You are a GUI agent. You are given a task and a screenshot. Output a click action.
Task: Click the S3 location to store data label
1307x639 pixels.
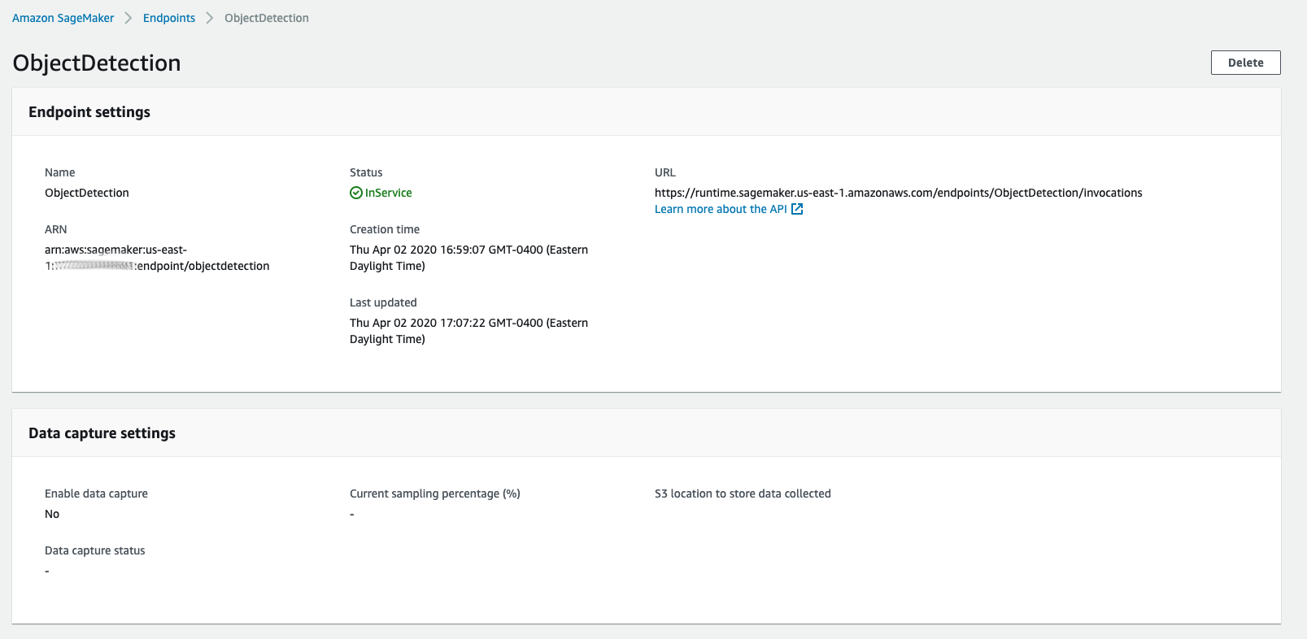743,493
